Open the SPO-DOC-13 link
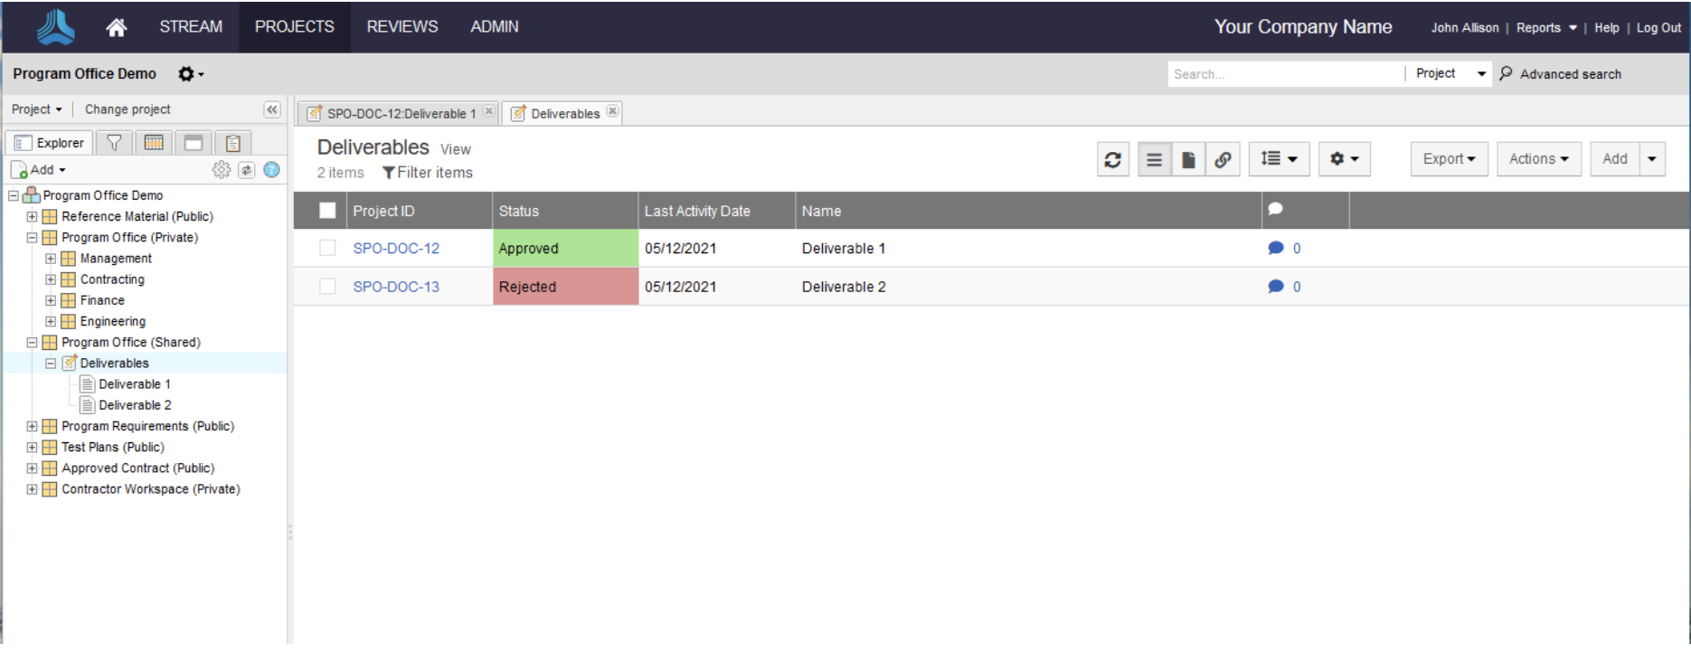Viewport: 1691px width, 653px height. point(396,287)
